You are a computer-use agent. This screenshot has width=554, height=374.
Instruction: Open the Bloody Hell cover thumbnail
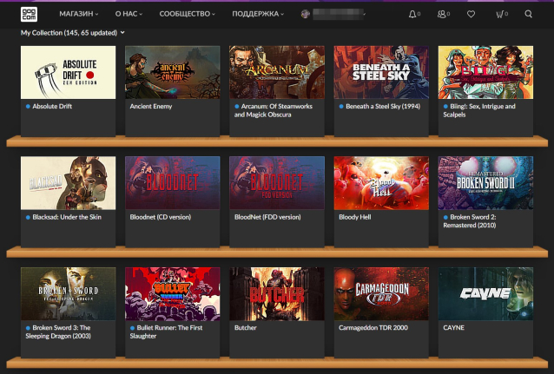381,183
